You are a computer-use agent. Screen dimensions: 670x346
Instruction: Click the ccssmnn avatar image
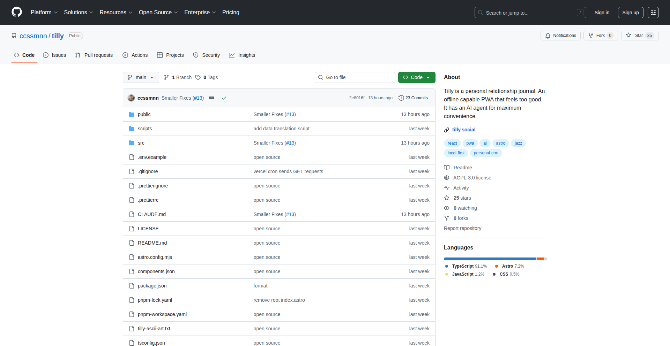pos(131,98)
